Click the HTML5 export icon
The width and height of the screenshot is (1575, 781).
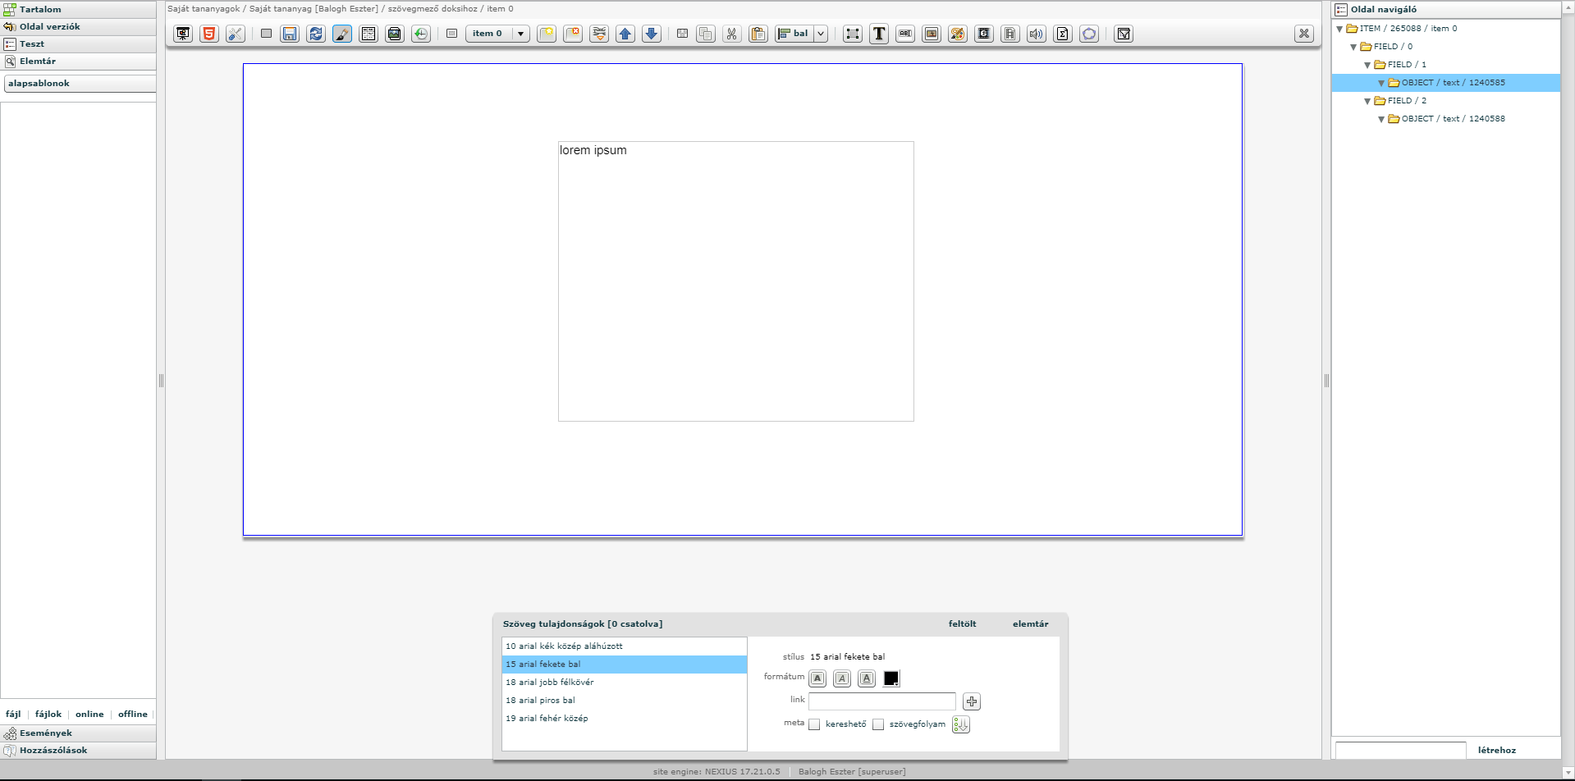209,34
